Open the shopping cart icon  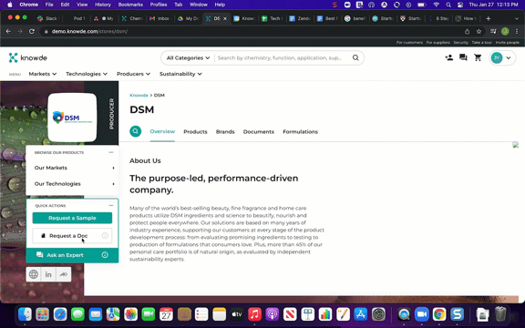pos(478,57)
